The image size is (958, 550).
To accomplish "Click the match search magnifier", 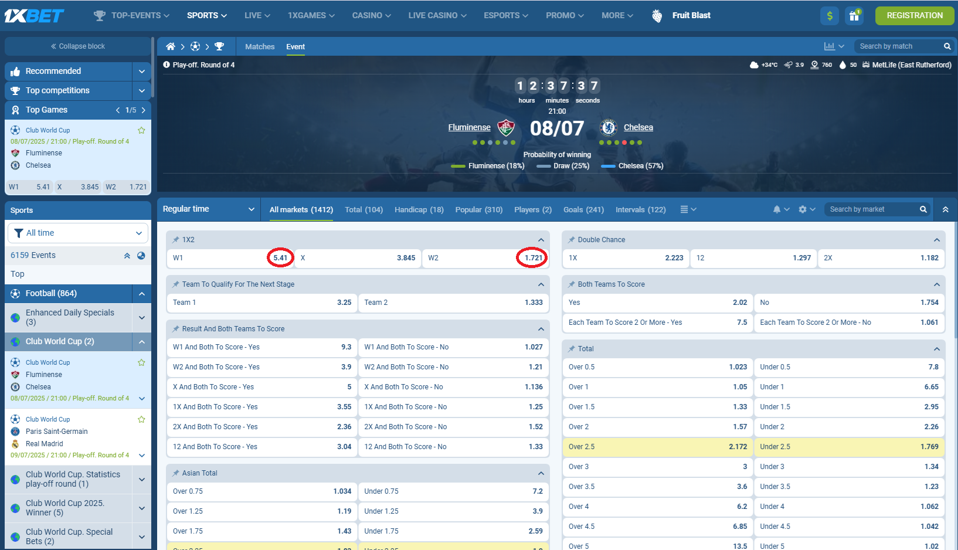I will click(x=947, y=46).
